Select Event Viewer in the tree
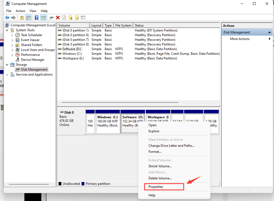The image size is (274, 201). tap(30, 40)
